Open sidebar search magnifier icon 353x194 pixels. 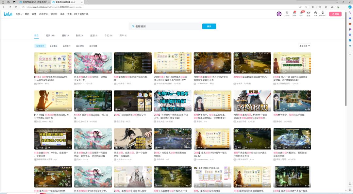[x=350, y=13]
